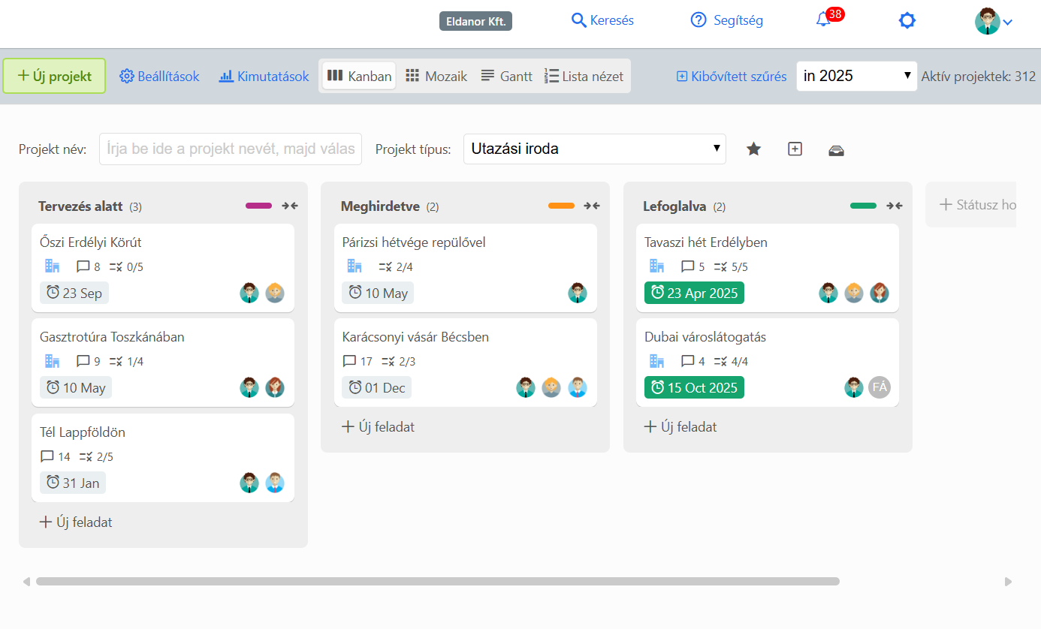This screenshot has width=1041, height=629.
Task: Open the Utazási iroda project type dropdown
Action: 594,149
